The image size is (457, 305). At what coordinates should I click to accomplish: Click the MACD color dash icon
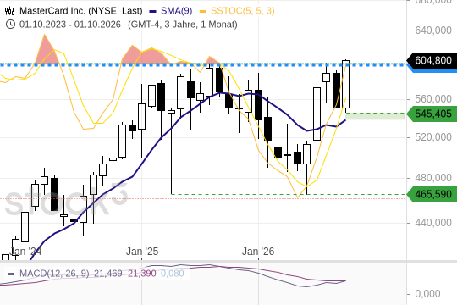click(x=11, y=274)
